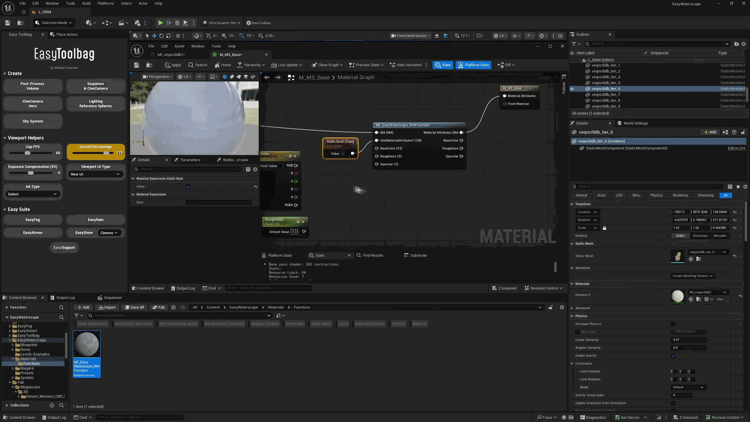
Task: Switch to the Find Results tab
Action: coord(370,256)
